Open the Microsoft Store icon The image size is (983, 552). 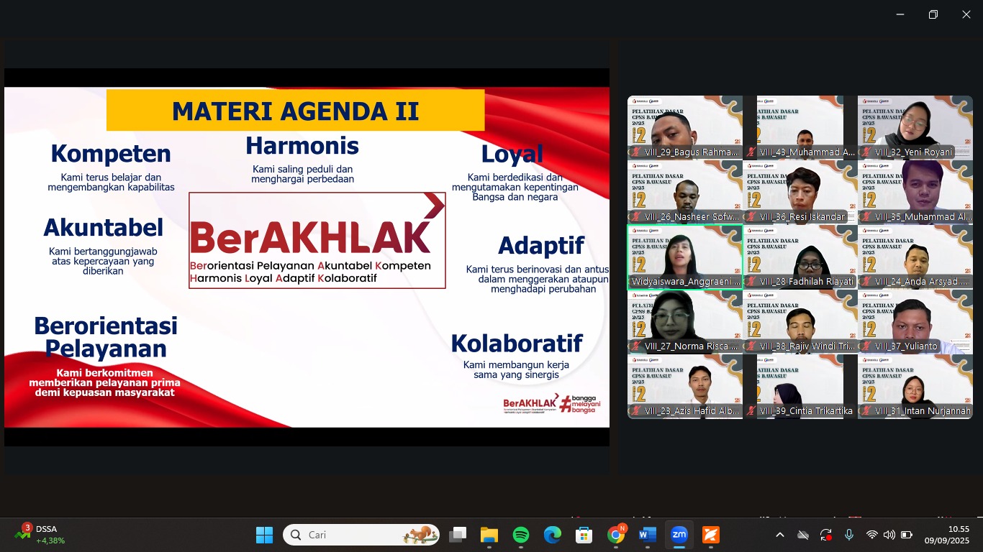584,535
